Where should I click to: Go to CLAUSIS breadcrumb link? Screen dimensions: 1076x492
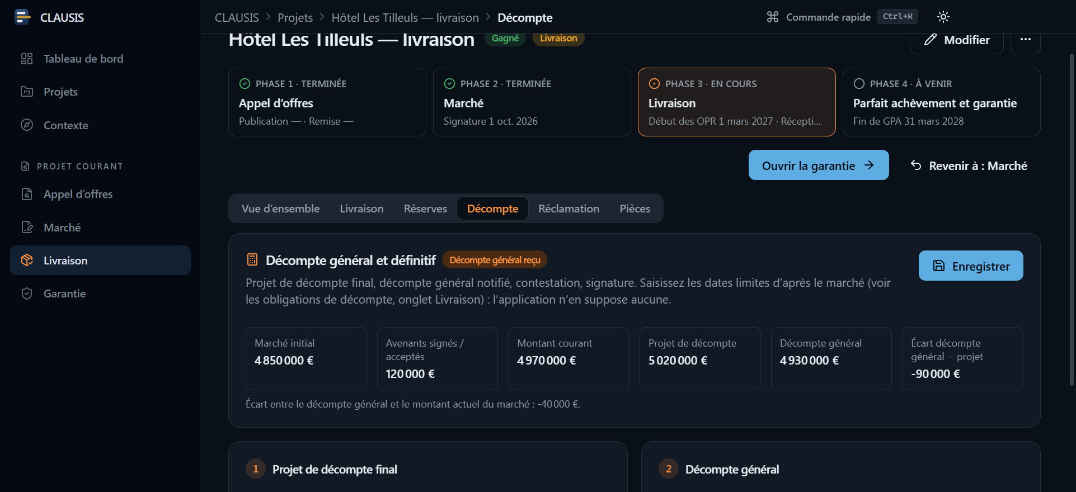(237, 18)
